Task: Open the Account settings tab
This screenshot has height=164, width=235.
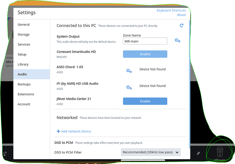Action: [31, 104]
